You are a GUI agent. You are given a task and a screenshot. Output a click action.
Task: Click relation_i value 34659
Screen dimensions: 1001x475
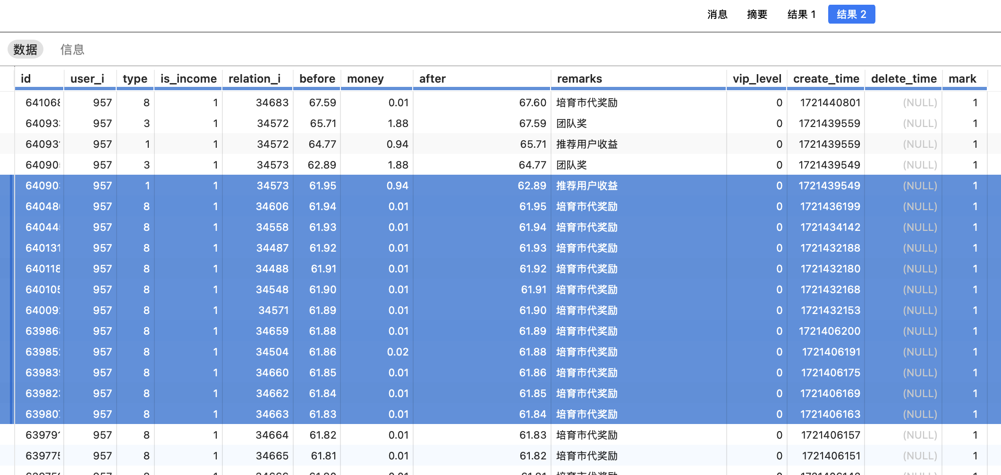(x=272, y=331)
